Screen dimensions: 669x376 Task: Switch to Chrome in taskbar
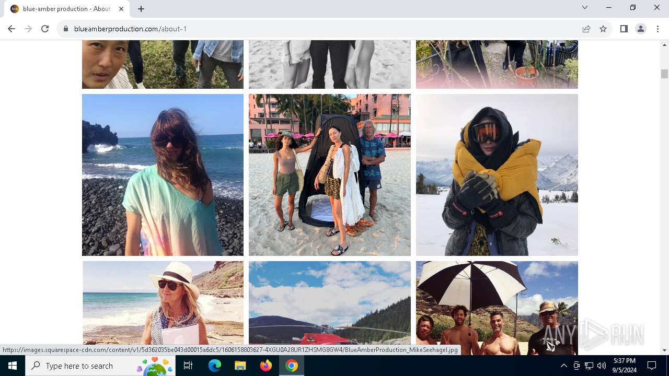coord(292,366)
